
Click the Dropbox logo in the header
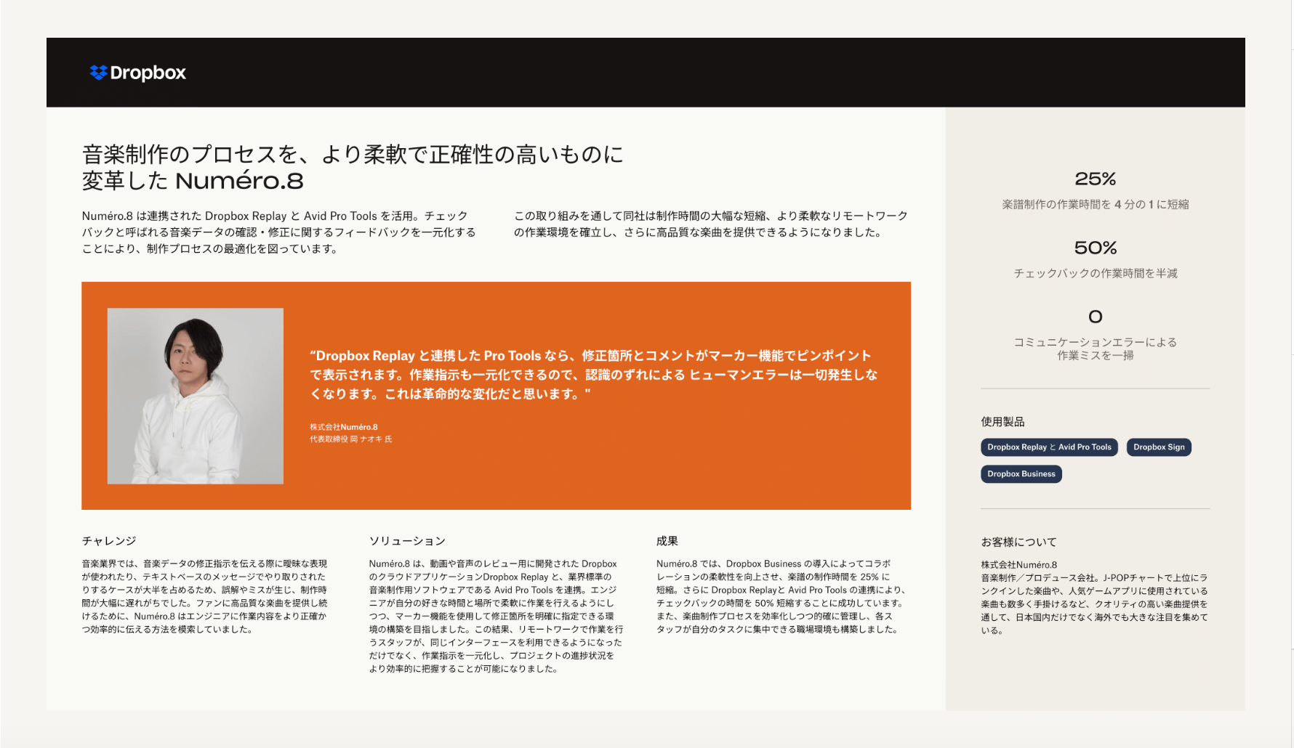137,73
